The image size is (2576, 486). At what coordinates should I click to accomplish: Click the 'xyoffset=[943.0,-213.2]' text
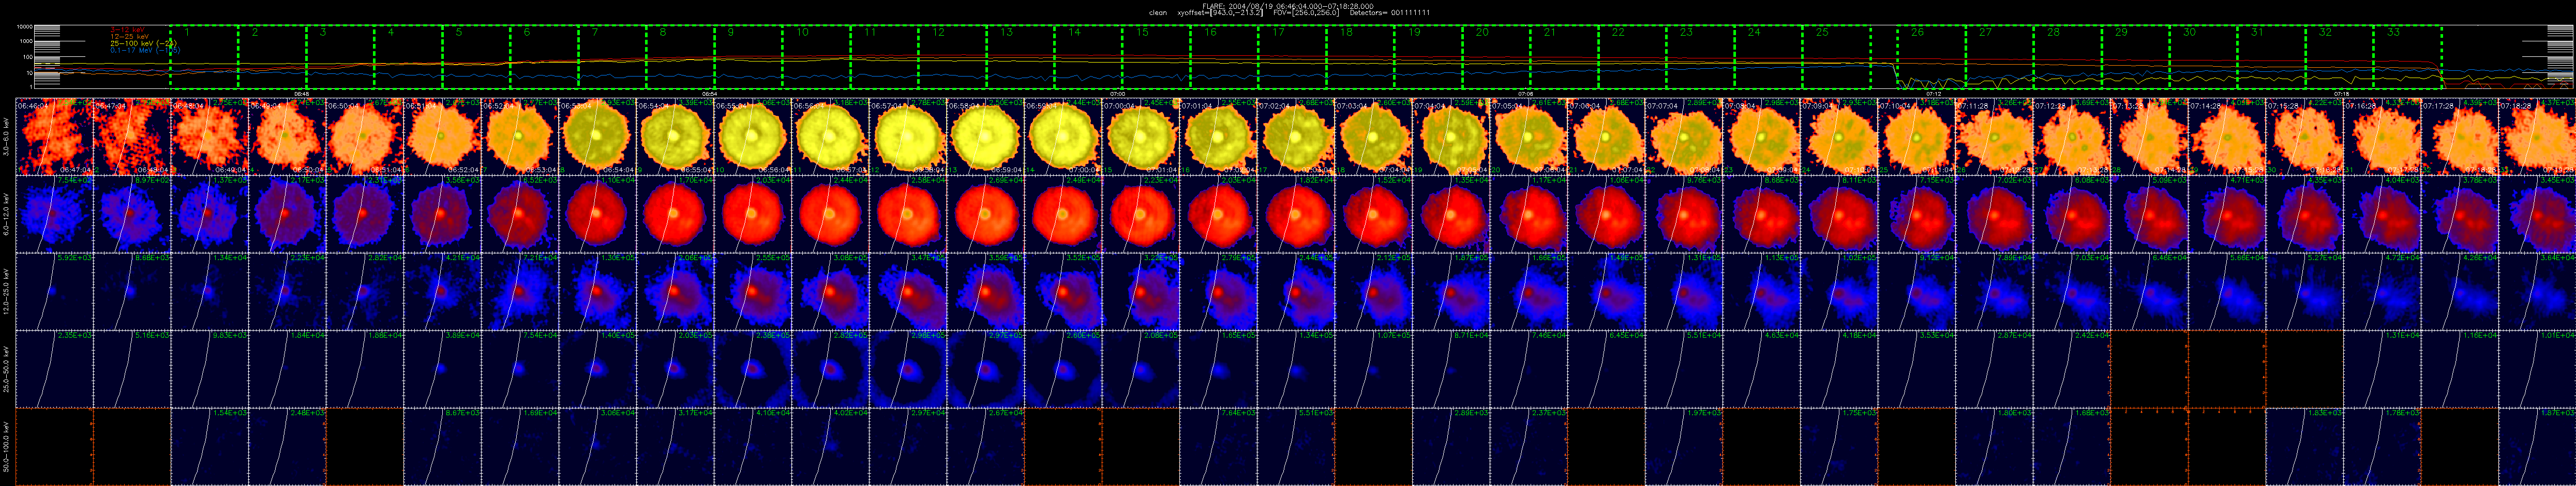[x=1220, y=12]
